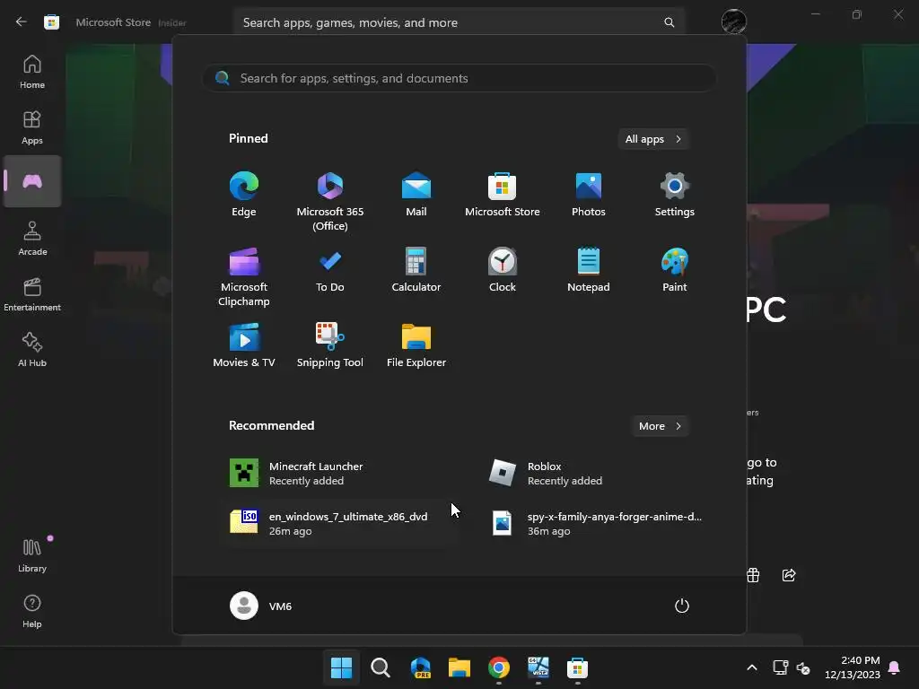The height and width of the screenshot is (689, 919).
Task: Click the Microsoft Store search field
Action: point(459,22)
